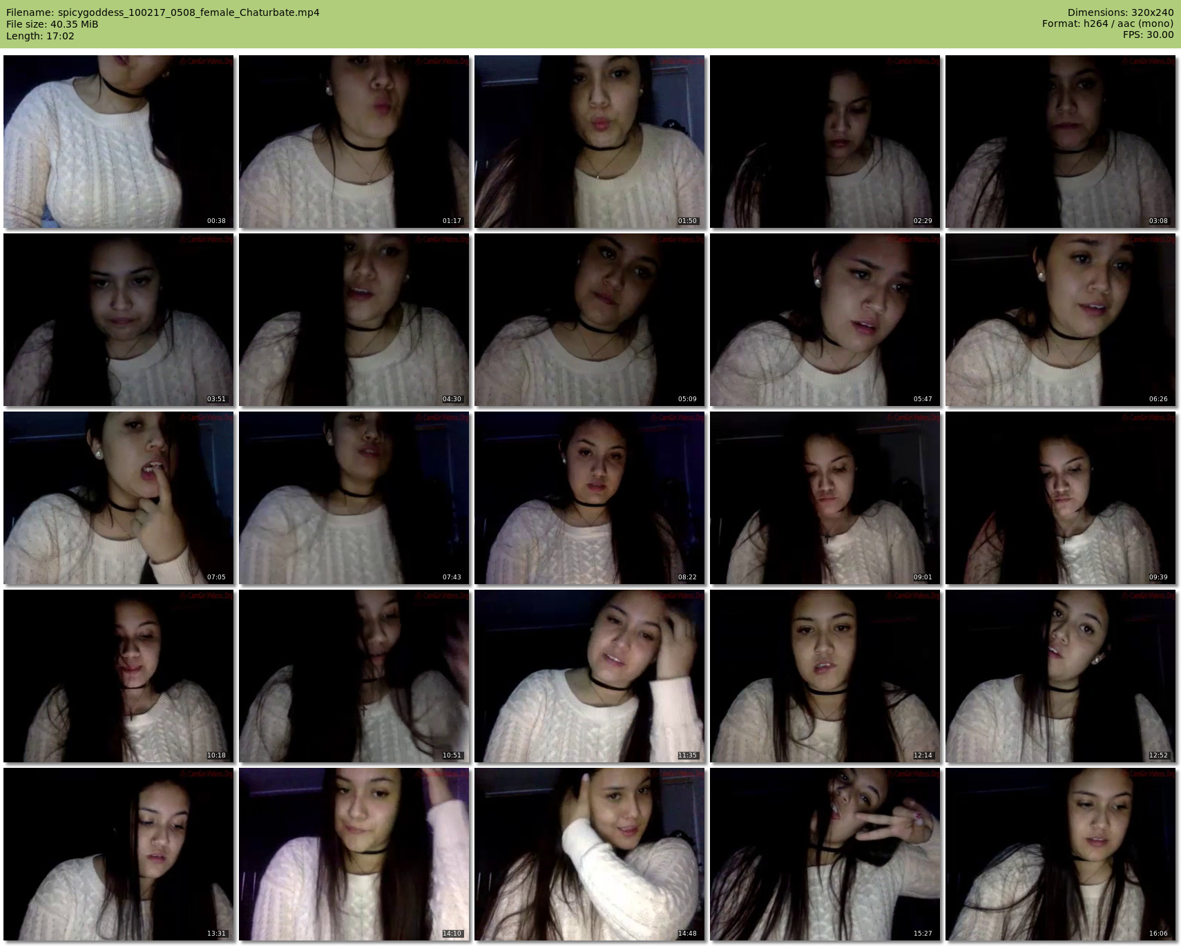
Task: Select the thumbnail marked 09:39
Action: click(1061, 498)
